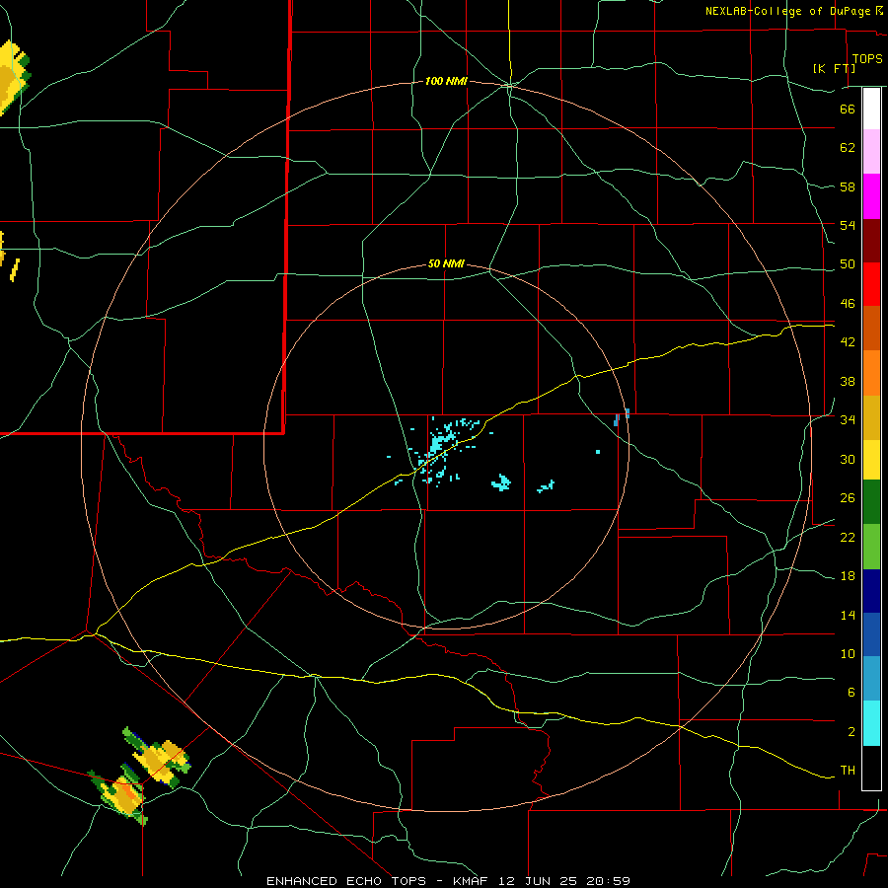This screenshot has width=888, height=888.
Task: Click the cyan swatch near label 2
Action: (871, 723)
